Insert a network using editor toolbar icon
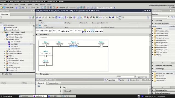175x98 pixels. [x=37, y=17]
